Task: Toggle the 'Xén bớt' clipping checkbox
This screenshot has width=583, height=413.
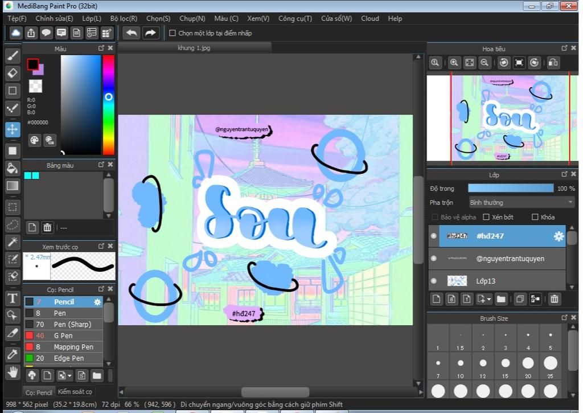Action: click(486, 217)
